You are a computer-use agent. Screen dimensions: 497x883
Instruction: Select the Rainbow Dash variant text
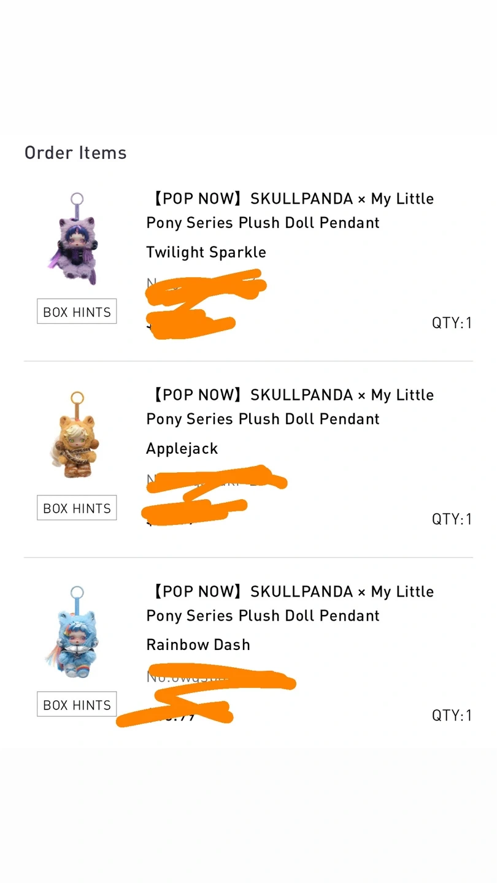click(x=198, y=644)
